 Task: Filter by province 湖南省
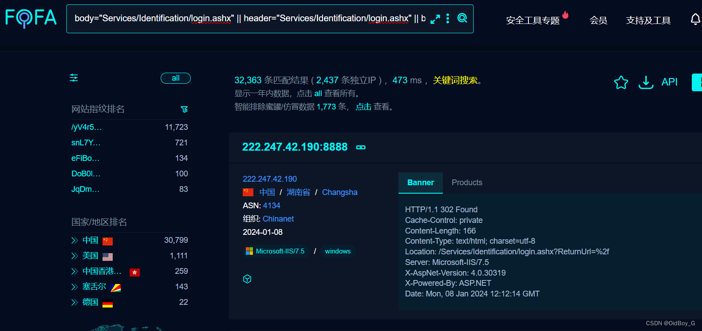point(299,192)
